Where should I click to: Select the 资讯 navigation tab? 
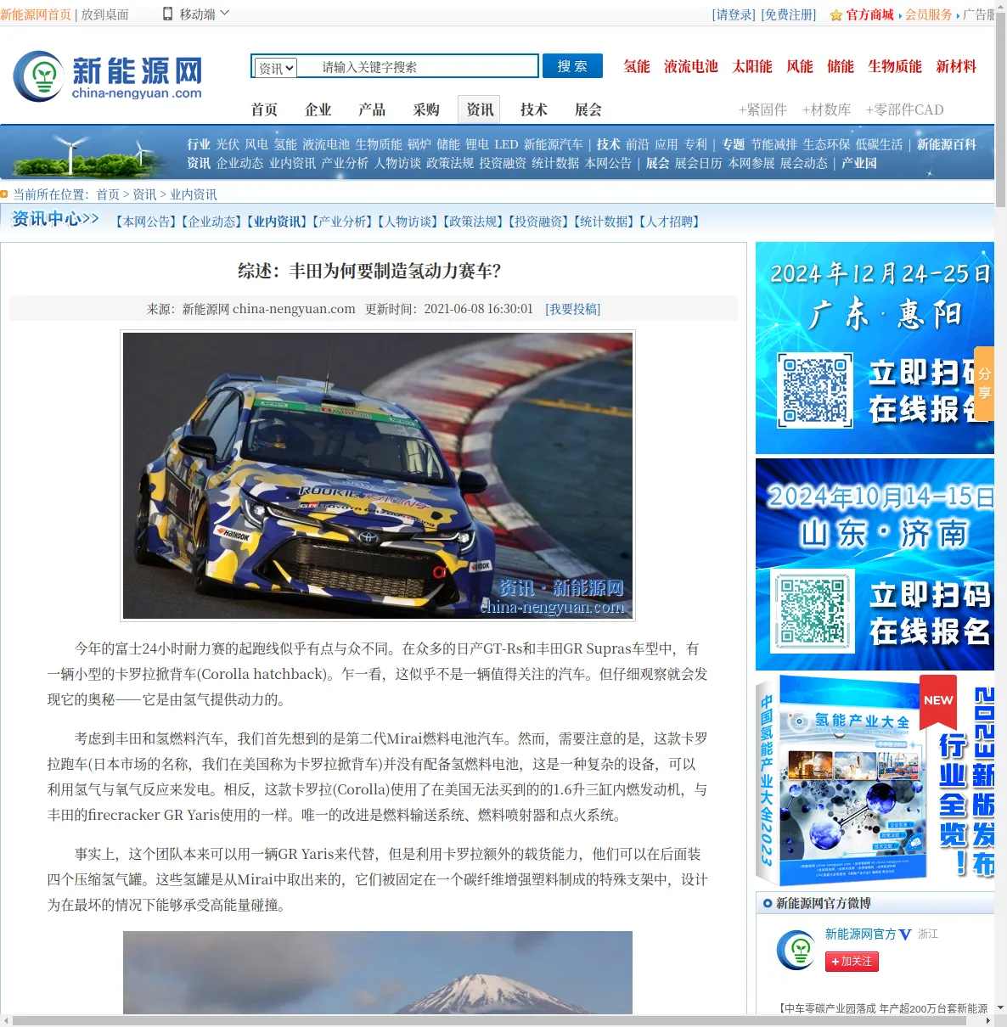coord(480,109)
